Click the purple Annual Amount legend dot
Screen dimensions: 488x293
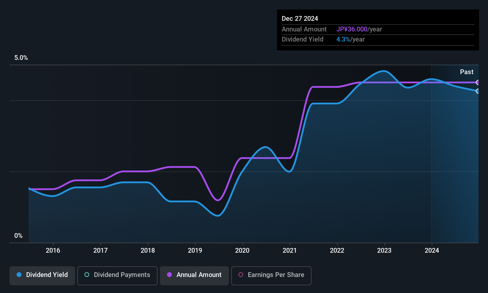pos(169,275)
